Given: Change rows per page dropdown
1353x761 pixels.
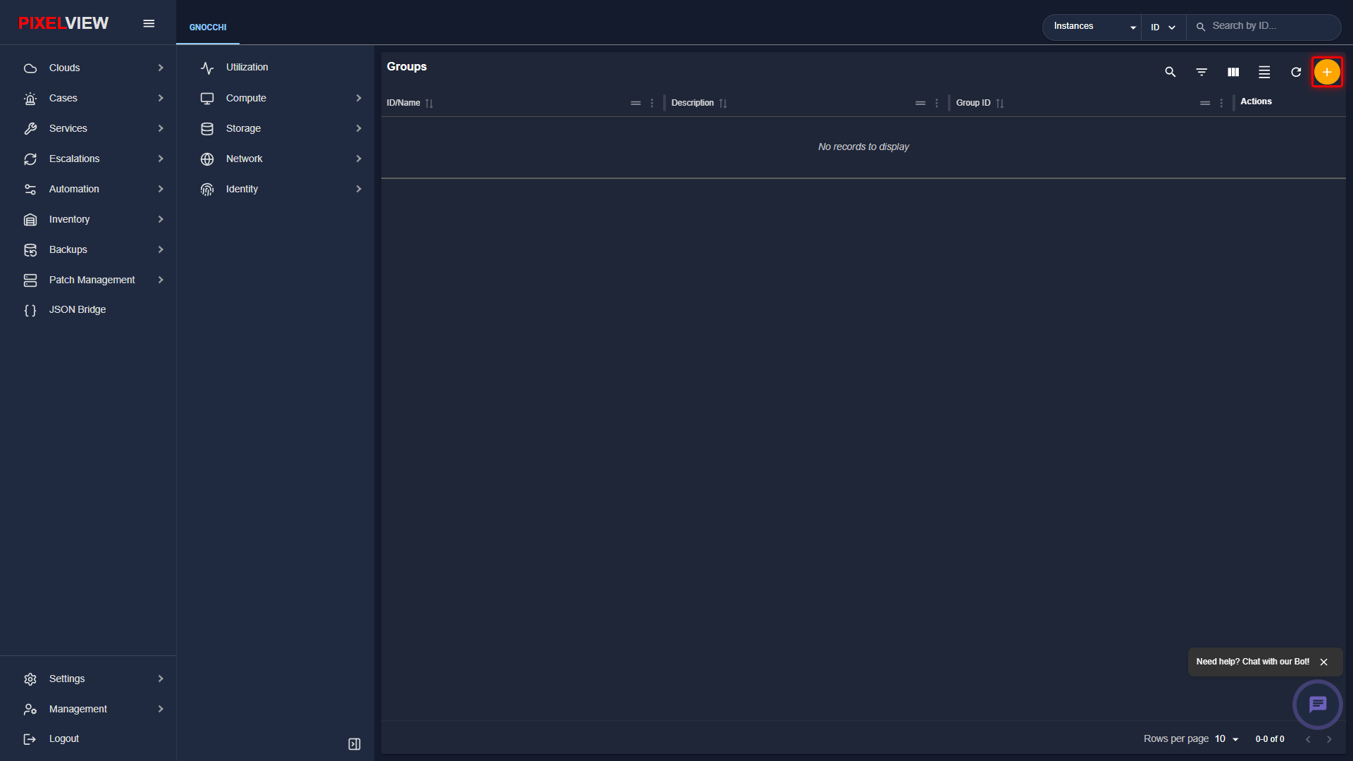Looking at the screenshot, I should tap(1226, 738).
